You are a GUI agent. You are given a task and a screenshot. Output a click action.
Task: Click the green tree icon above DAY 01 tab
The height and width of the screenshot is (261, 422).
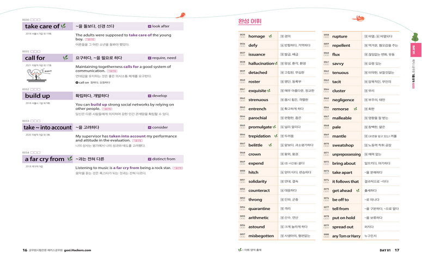click(415, 37)
